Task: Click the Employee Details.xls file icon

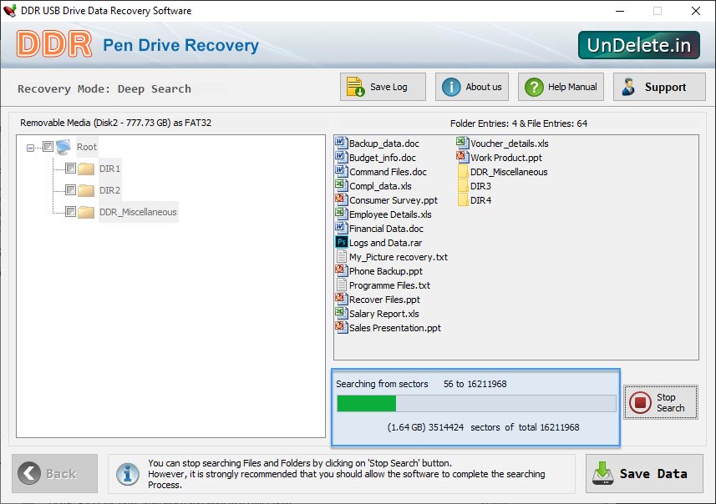Action: coord(341,214)
